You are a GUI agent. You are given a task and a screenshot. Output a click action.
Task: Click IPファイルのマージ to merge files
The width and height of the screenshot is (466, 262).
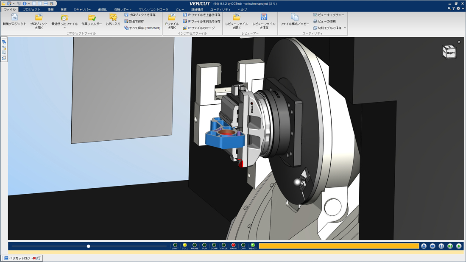click(198, 28)
